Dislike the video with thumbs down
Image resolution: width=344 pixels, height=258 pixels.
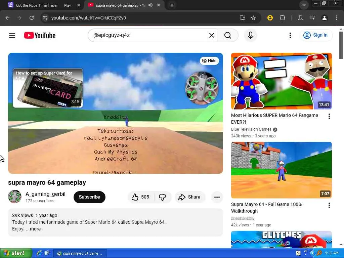tap(162, 197)
